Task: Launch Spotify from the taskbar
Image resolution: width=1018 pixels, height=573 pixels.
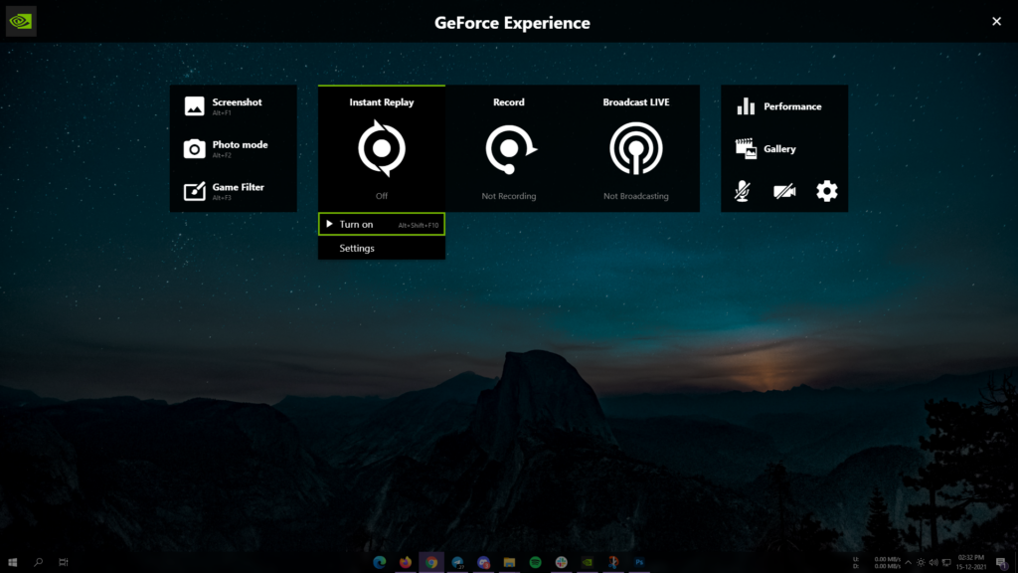Action: (x=535, y=562)
